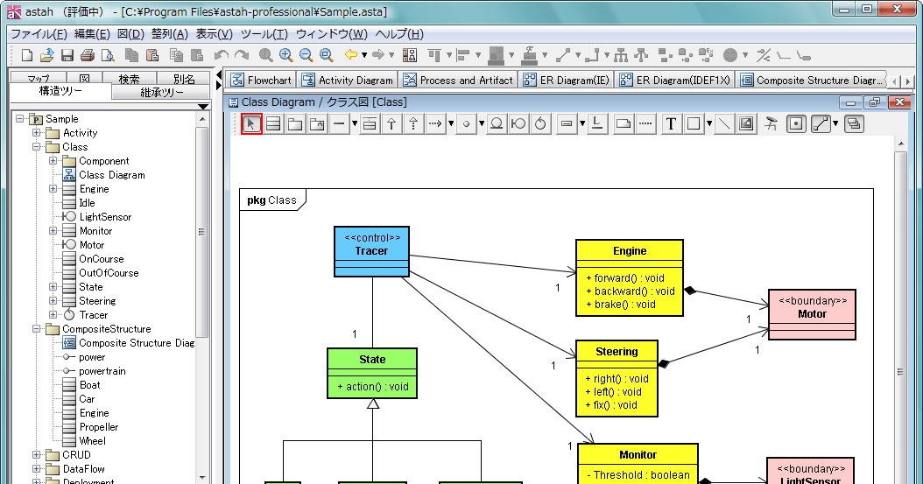Collapse the Class folder in tree
This screenshot has width=923, height=484.
[x=37, y=147]
